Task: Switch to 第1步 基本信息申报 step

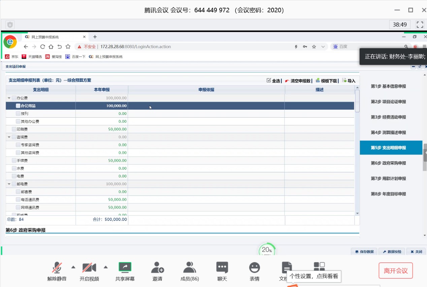Action: (x=388, y=86)
